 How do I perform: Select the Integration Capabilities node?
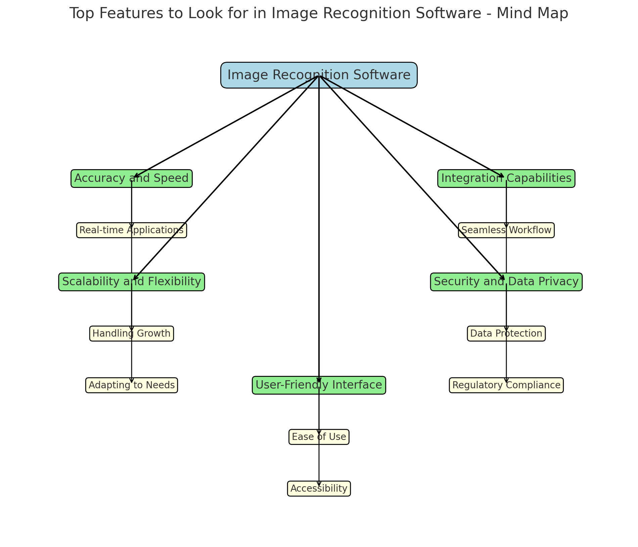point(506,178)
